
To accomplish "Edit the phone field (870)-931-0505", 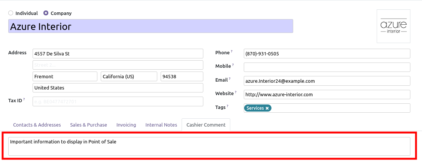I will 327,54.
